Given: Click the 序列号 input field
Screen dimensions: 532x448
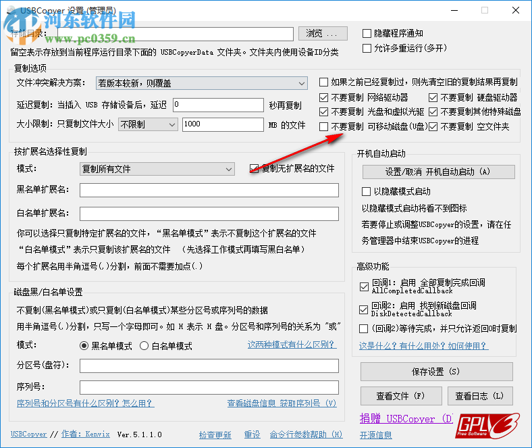Looking at the screenshot, I should pyautogui.click(x=209, y=387).
